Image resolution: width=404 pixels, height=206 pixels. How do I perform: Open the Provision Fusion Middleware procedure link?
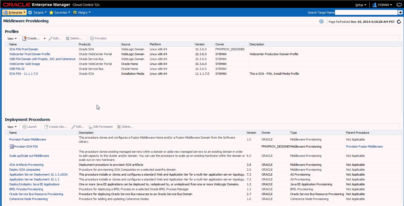click(x=28, y=139)
